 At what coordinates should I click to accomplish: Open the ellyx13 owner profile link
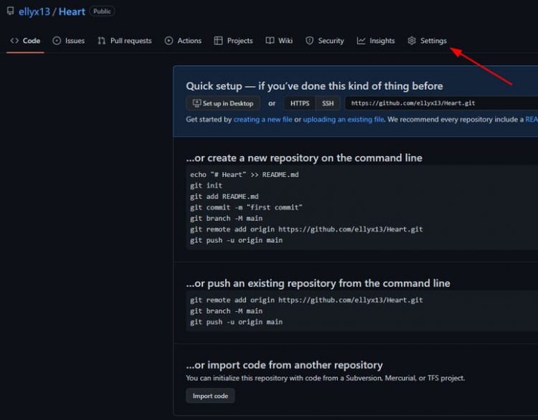click(34, 11)
